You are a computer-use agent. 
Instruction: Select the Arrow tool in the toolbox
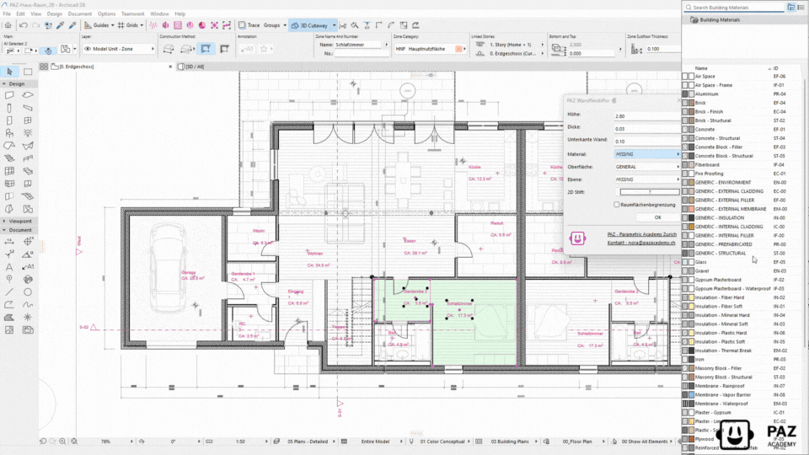9,72
